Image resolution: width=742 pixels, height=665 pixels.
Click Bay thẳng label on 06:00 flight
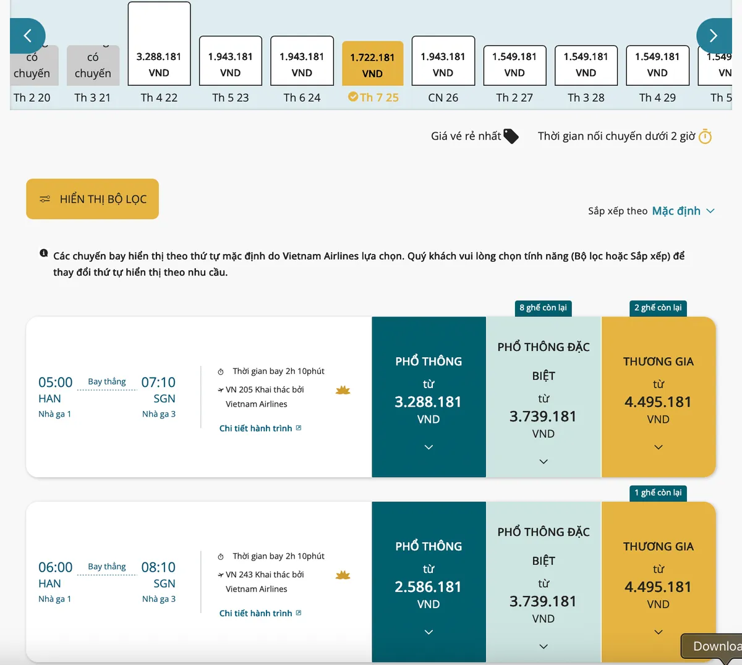pos(107,566)
